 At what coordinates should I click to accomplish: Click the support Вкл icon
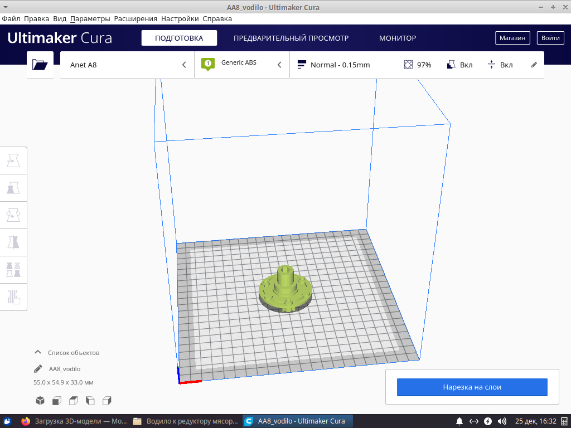[451, 65]
